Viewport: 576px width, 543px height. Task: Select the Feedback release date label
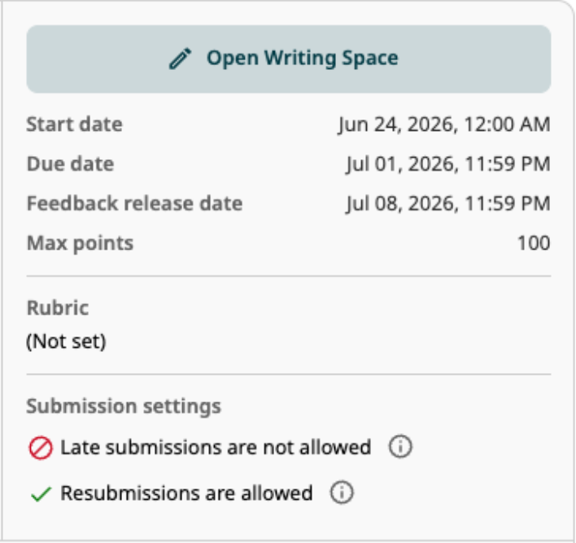134,203
